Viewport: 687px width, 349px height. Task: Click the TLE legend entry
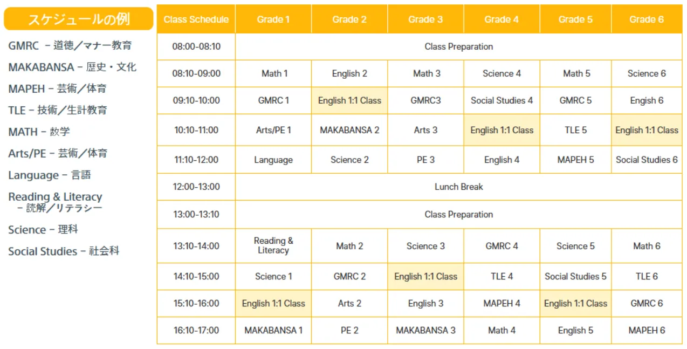[58, 110]
